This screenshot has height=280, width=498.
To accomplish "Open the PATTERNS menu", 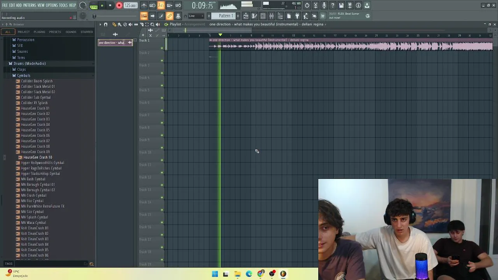I will coord(30,5).
